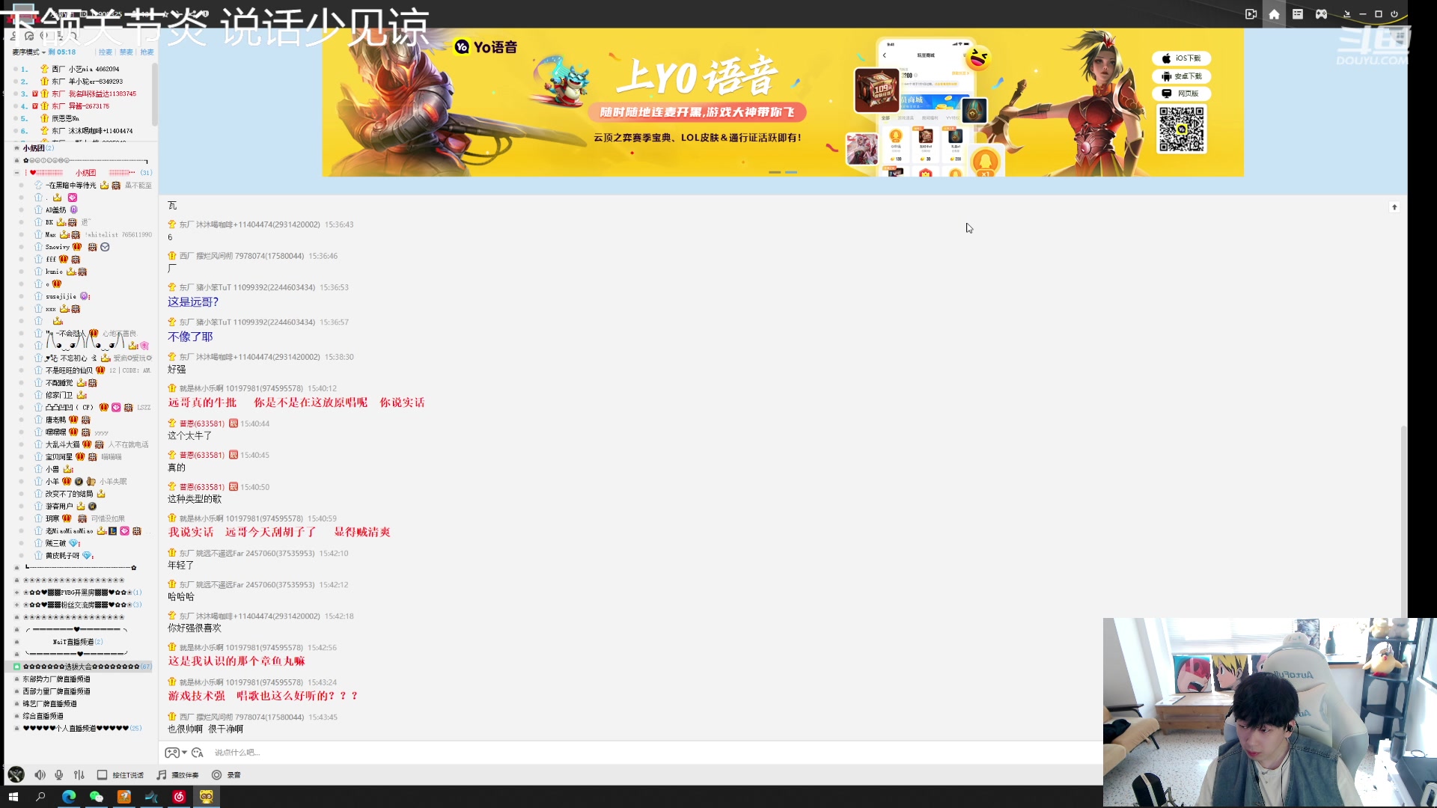Viewport: 1437px width, 808px height.
Task: Open the game selector dropdown near the chat input
Action: click(x=177, y=753)
